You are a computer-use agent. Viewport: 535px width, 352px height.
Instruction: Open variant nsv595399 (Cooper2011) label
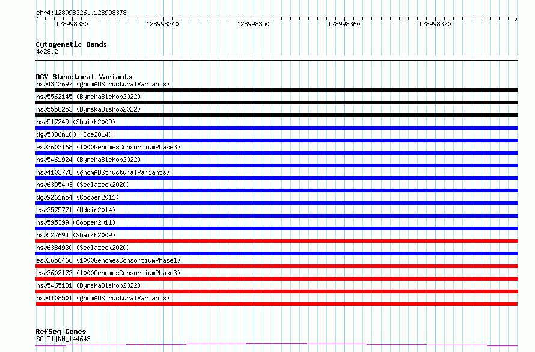tap(76, 222)
